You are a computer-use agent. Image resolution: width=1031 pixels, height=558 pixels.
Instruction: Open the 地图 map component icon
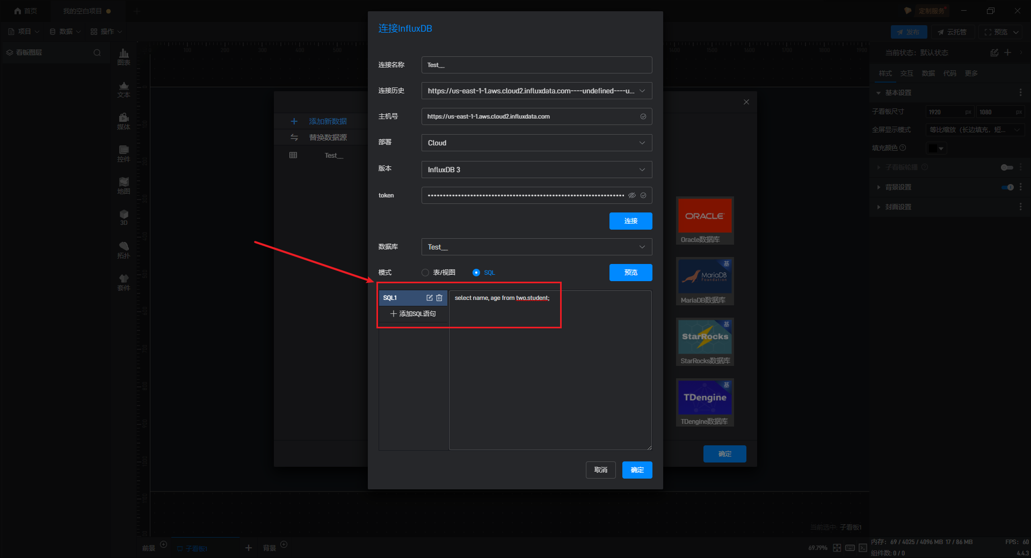124,185
